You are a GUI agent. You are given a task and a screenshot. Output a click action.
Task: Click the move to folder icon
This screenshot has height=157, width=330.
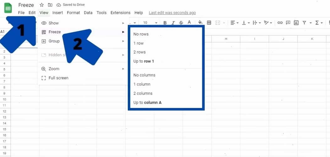pyautogui.click(x=50, y=5)
